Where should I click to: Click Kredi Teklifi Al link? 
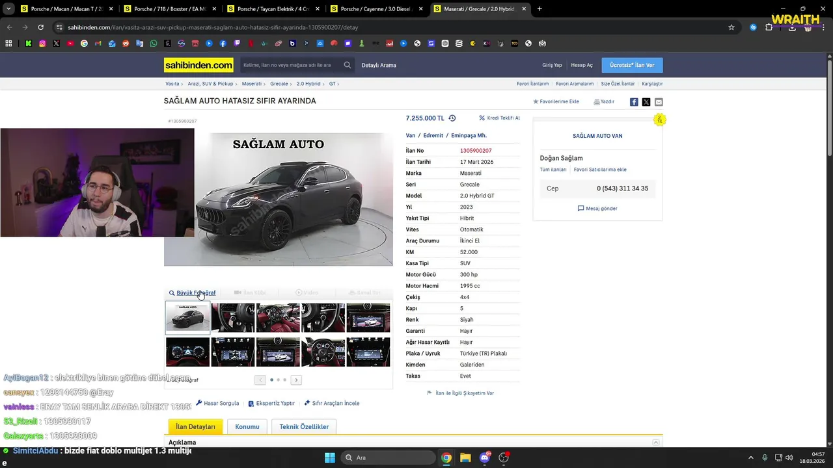pyautogui.click(x=500, y=118)
